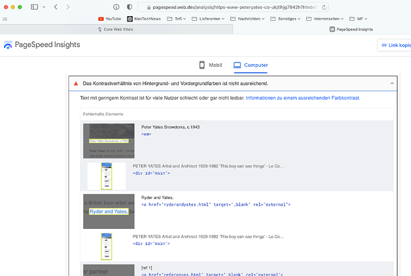The width and height of the screenshot is (411, 276).
Task: Click the page thumbnail below Ryder and Yates entry
Action: pyautogui.click(x=107, y=246)
